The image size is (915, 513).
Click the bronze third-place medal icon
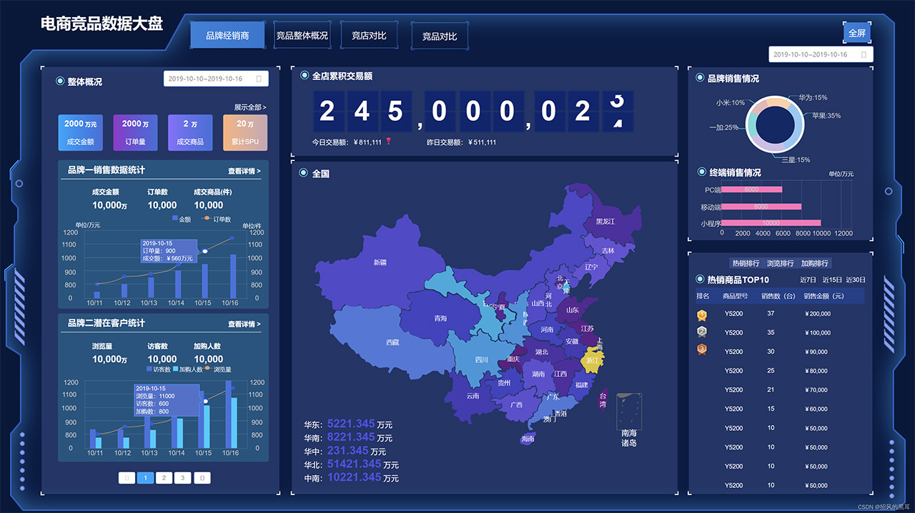pos(702,349)
